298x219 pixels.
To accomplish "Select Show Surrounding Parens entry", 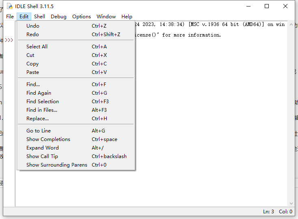I will pyautogui.click(x=76, y=165).
